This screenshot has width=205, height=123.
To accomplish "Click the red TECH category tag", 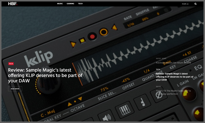I will coord(11,64).
